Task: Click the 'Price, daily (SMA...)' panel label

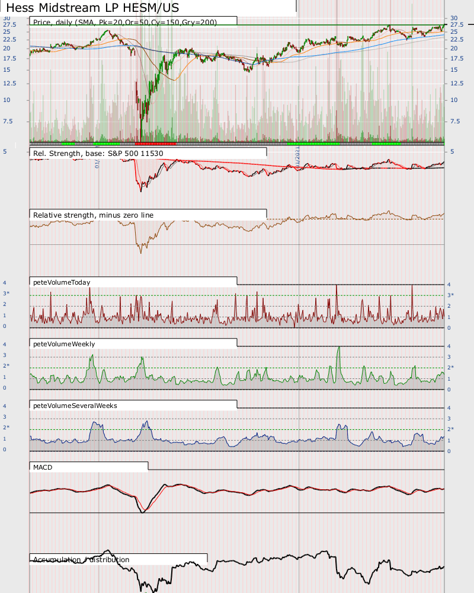Action: 125,23
